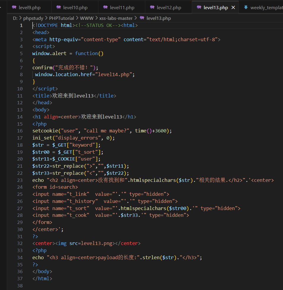Click the PHP elephant icon on level9.php tab
The width and height of the screenshot is (283, 290).
coord(14,7)
